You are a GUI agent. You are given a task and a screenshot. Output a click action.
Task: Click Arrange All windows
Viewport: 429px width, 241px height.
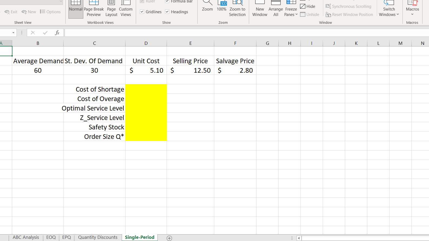pyautogui.click(x=276, y=9)
